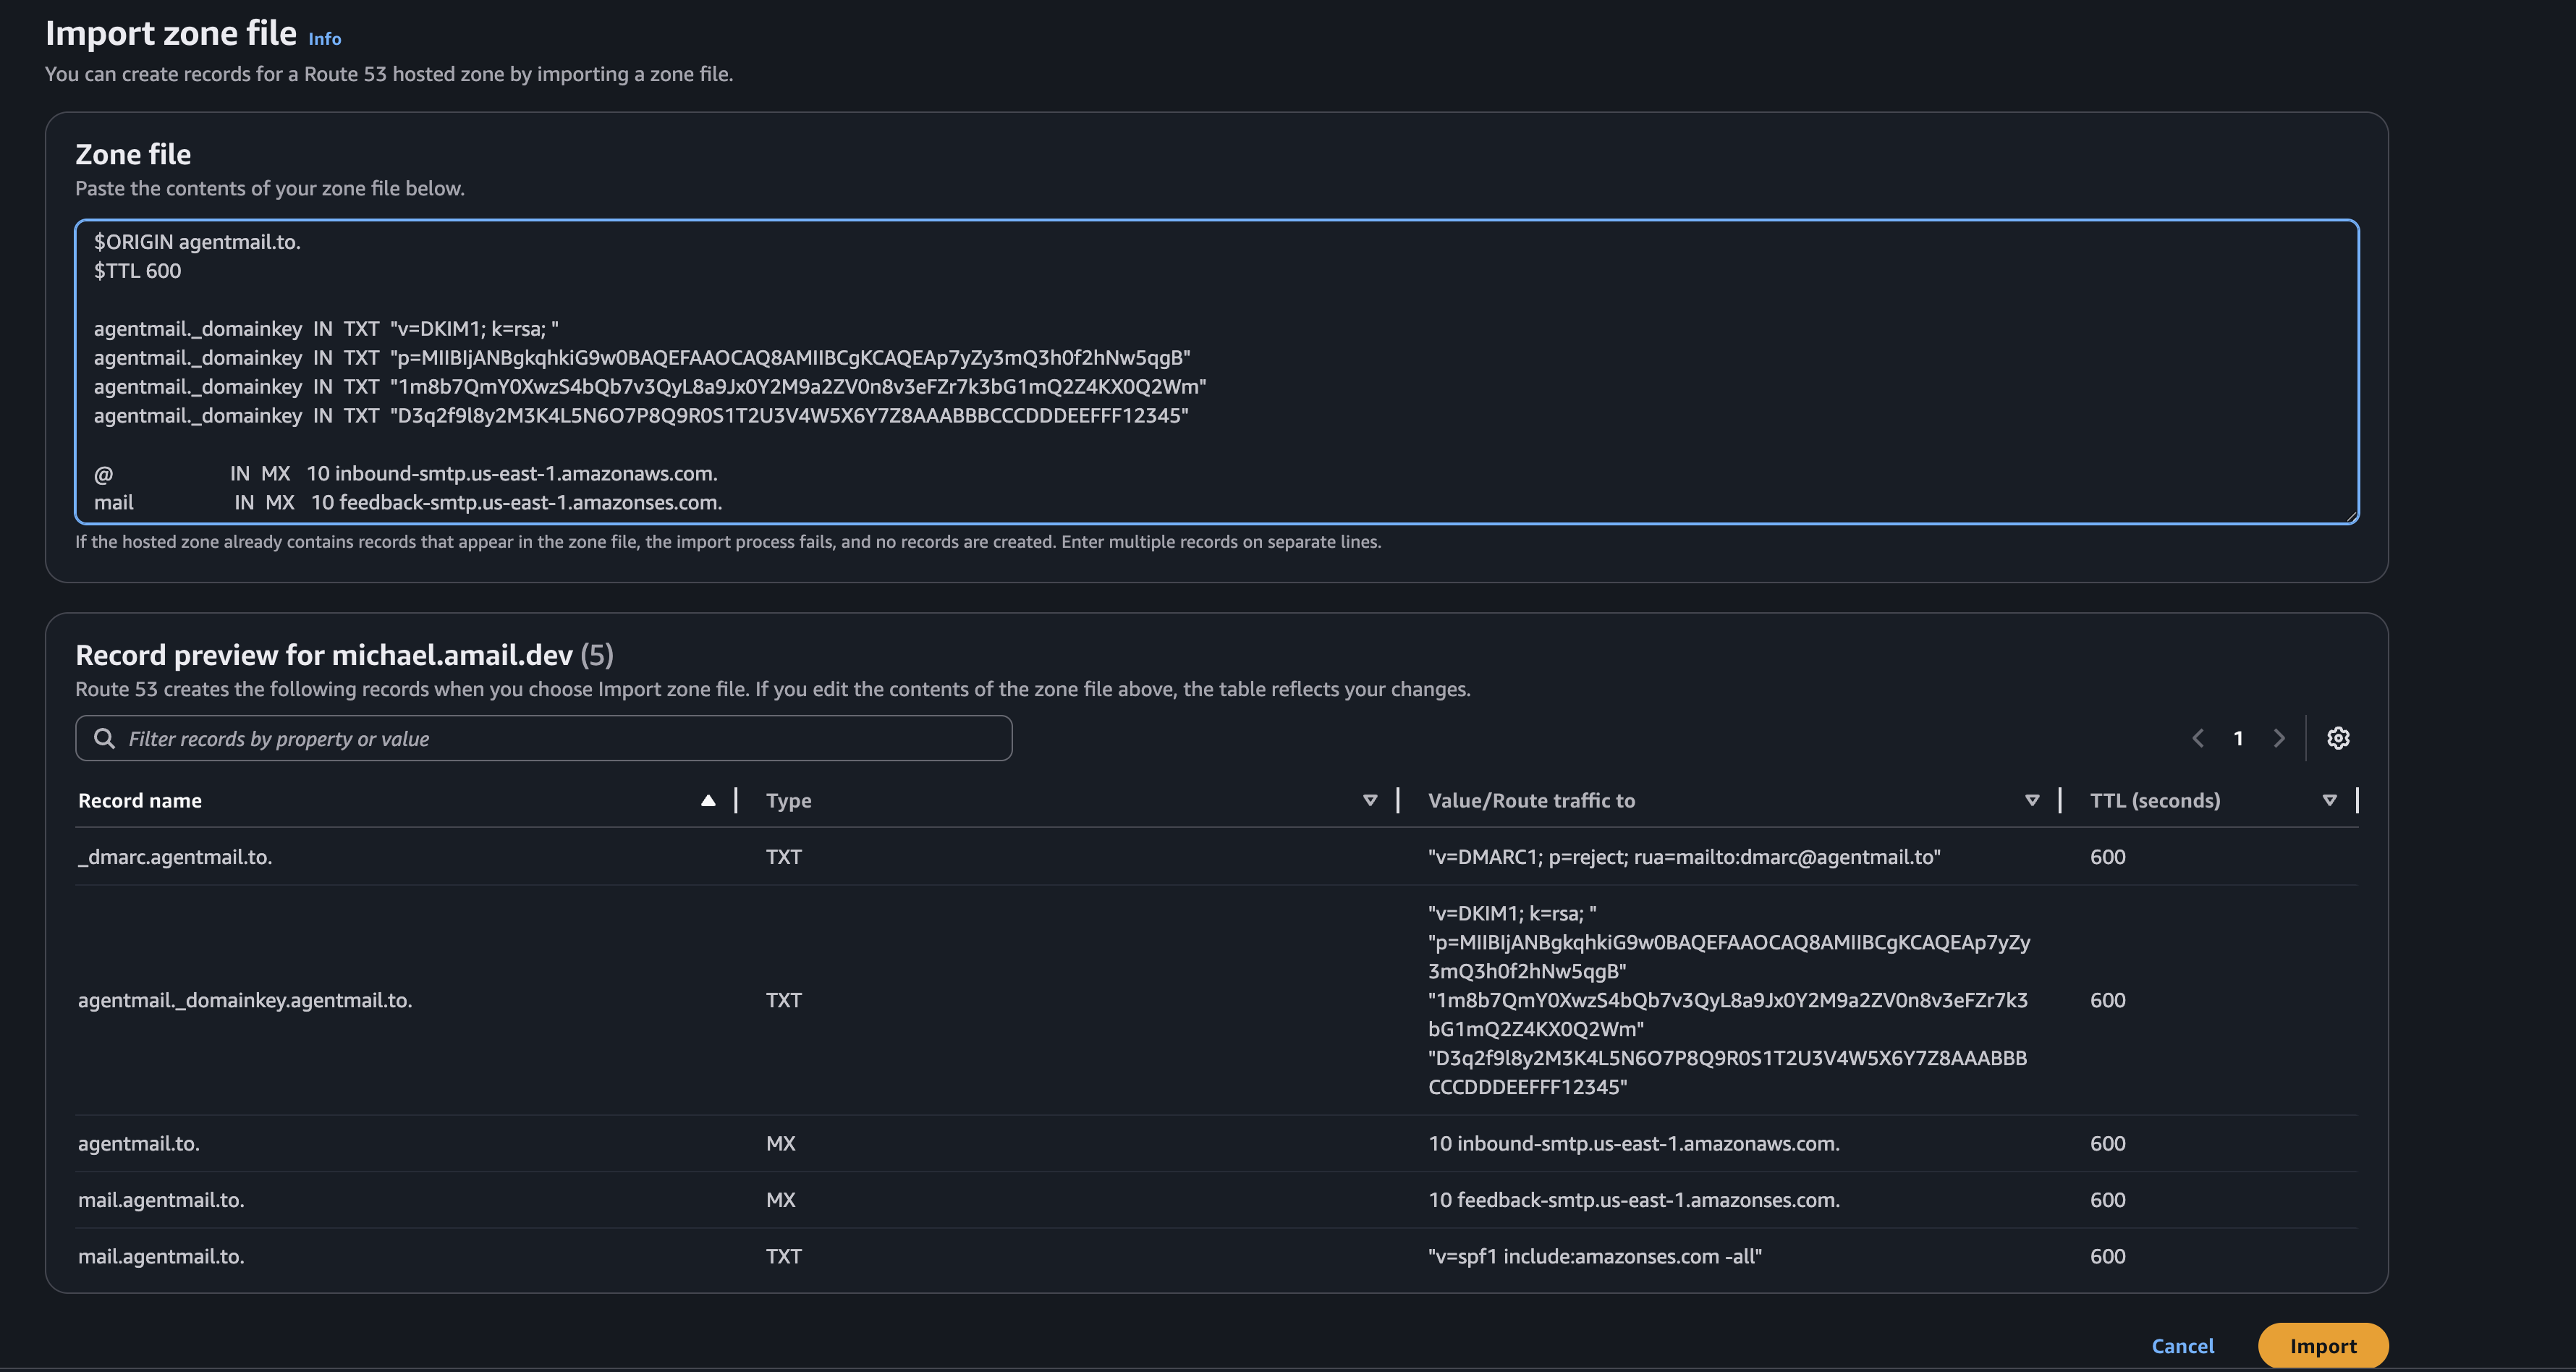The height and width of the screenshot is (1372, 2576).
Task: Toggle the Record name sort arrow
Action: pos(708,800)
